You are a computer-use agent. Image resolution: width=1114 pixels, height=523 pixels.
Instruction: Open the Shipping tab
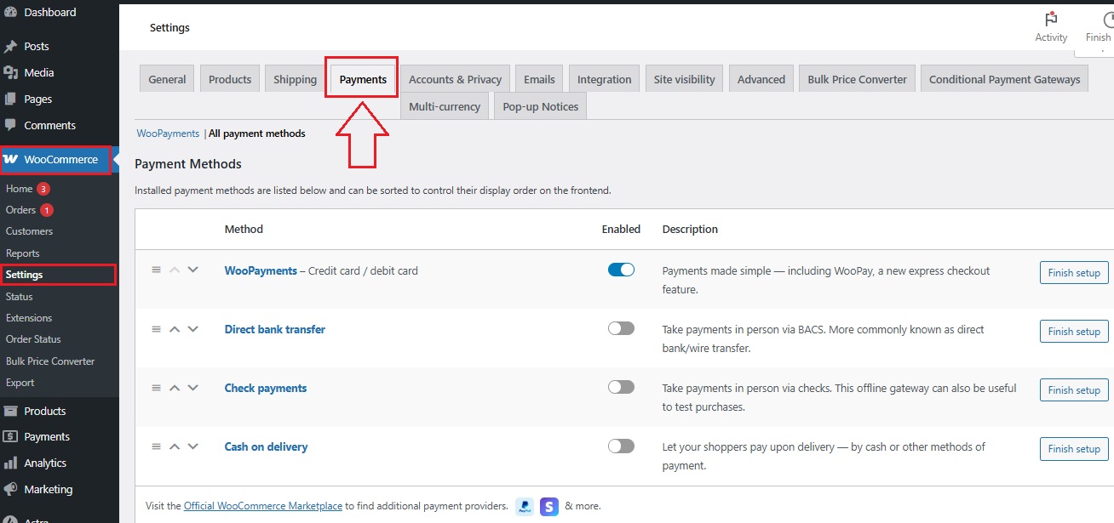click(296, 79)
